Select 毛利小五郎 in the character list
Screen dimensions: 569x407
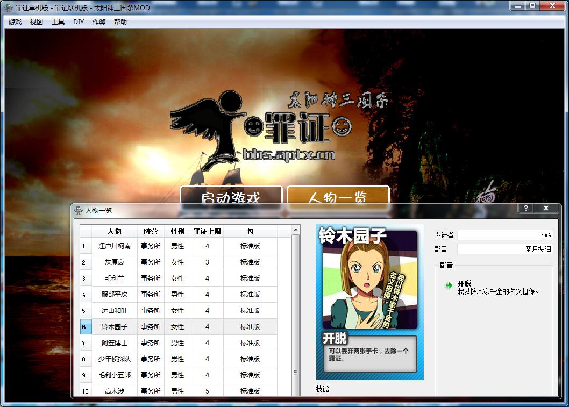pos(114,375)
